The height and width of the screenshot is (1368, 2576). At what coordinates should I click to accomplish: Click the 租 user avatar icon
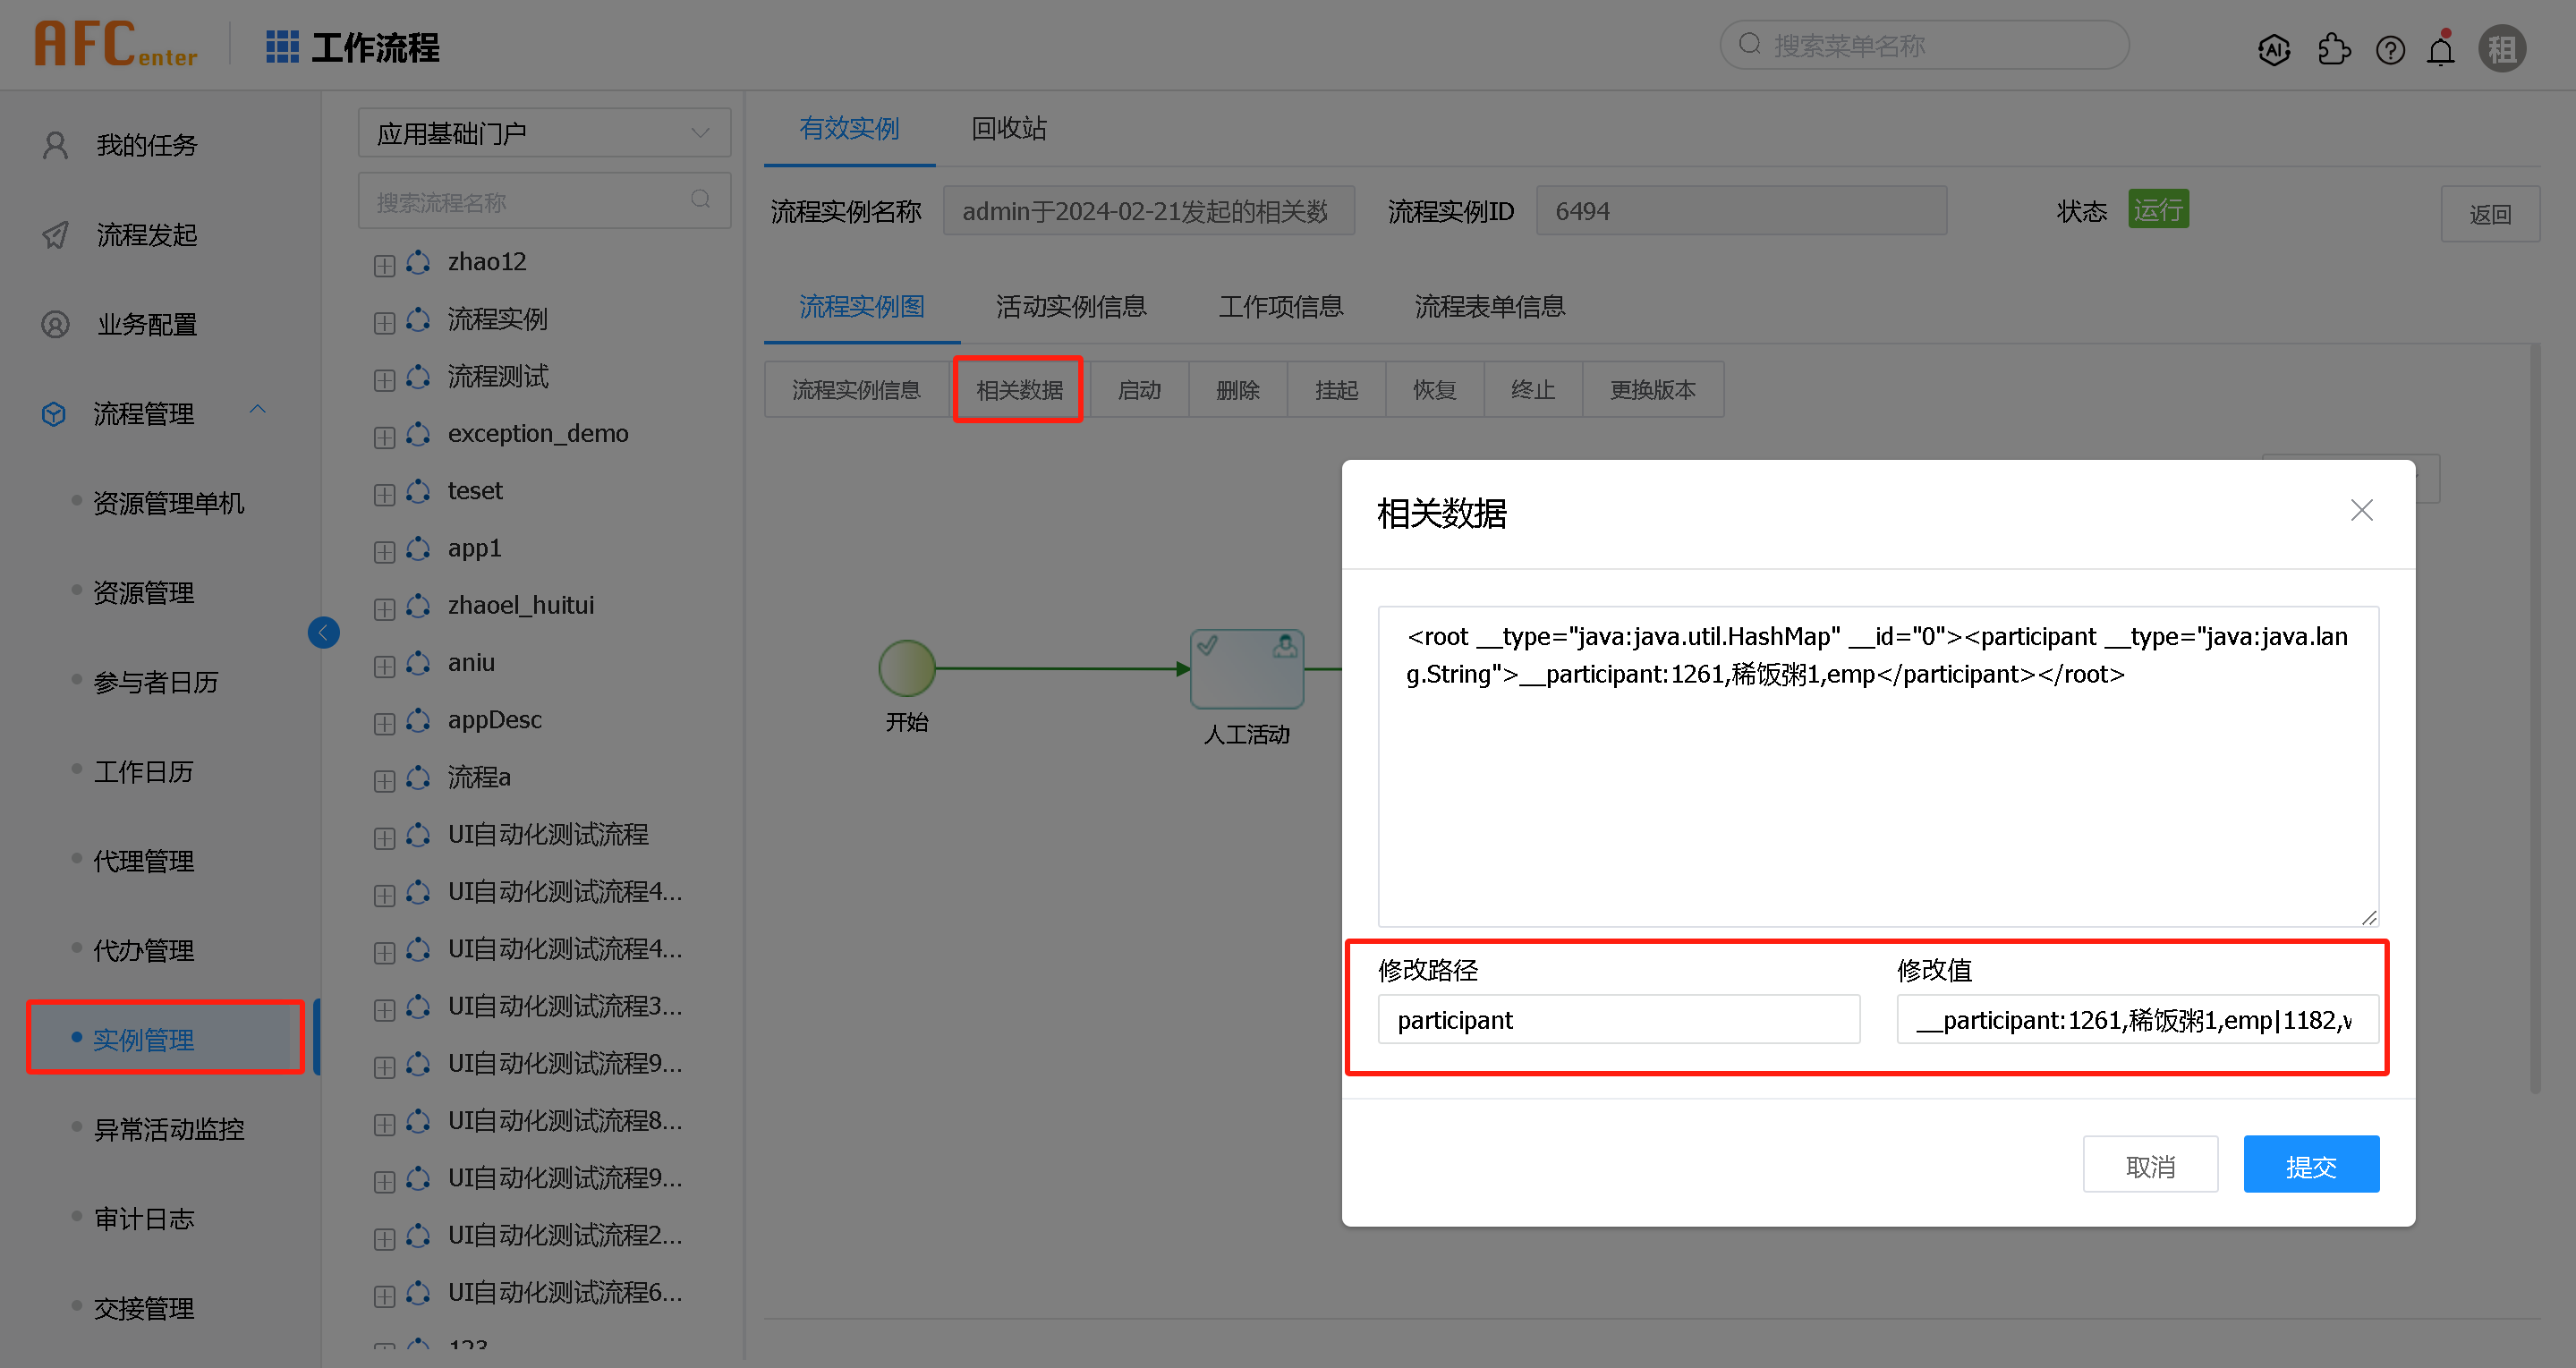tap(2501, 47)
